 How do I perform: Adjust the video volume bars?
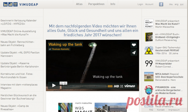point(110,86)
